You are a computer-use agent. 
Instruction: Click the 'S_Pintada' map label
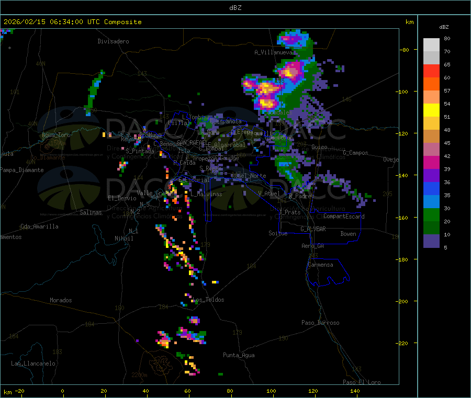140,151
